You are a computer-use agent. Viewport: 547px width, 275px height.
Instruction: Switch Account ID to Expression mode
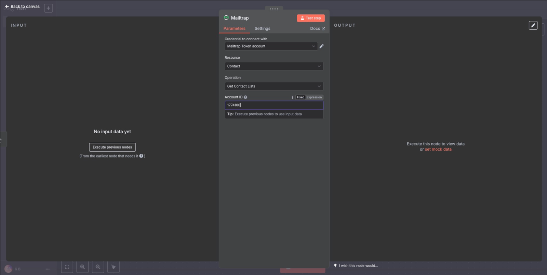(314, 97)
